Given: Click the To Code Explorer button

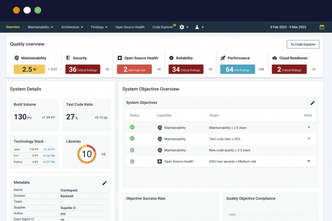Looking at the screenshot, I should [x=303, y=44].
